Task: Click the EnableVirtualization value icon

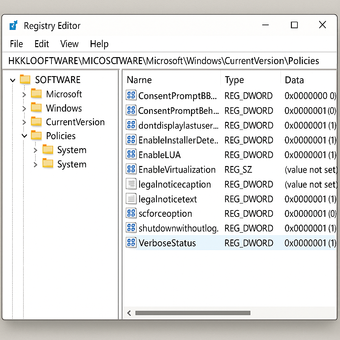Action: tap(131, 169)
